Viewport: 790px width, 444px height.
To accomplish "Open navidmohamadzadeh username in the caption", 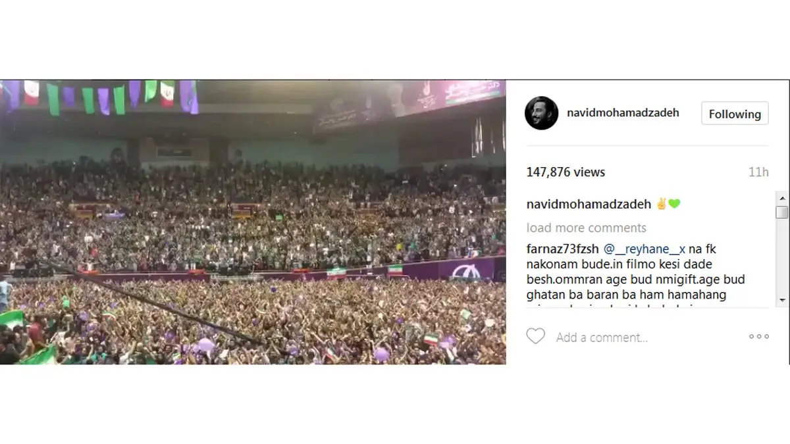I will click(x=589, y=204).
